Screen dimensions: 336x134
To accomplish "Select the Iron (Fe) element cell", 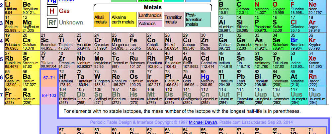I will tap(138, 42).
